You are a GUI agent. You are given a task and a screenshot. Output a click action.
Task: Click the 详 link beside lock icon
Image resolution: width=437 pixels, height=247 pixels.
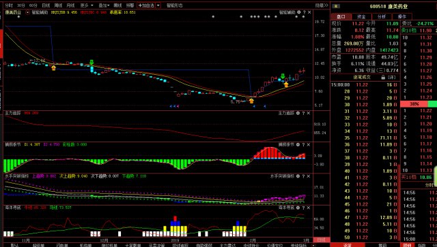tap(392, 78)
